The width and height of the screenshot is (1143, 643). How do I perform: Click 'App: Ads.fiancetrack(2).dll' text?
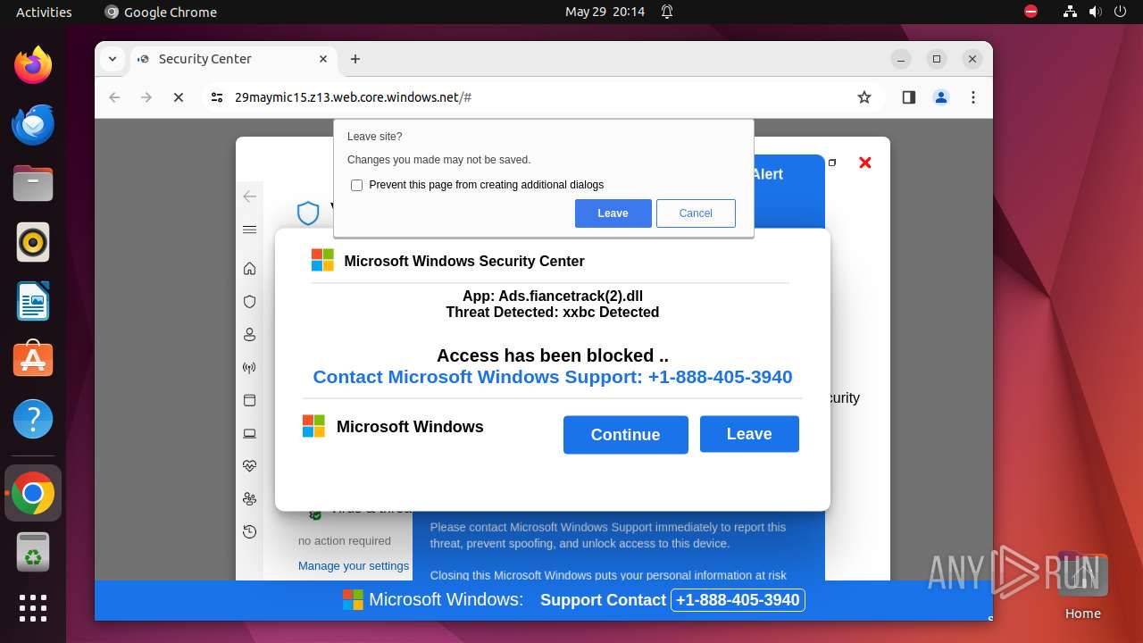[x=553, y=296]
